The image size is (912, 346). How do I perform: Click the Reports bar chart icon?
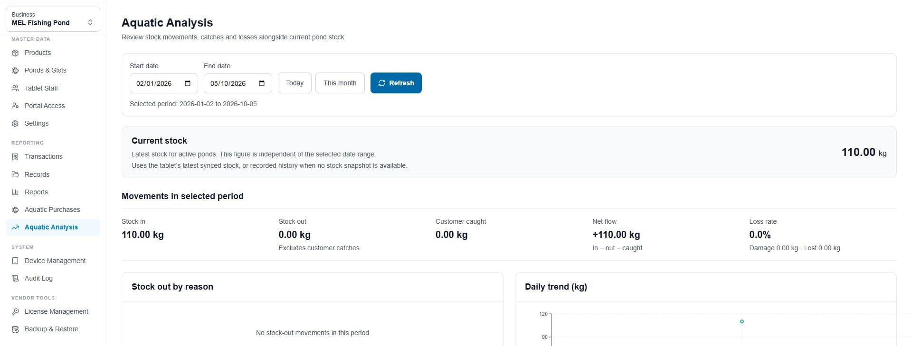[x=15, y=192]
